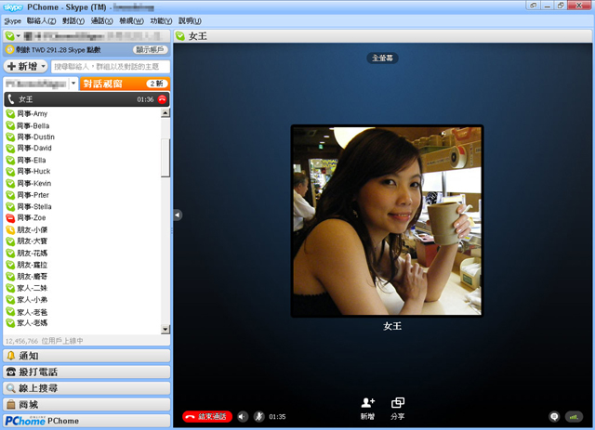Expand the 線上搜尋 online search panel

(x=86, y=388)
